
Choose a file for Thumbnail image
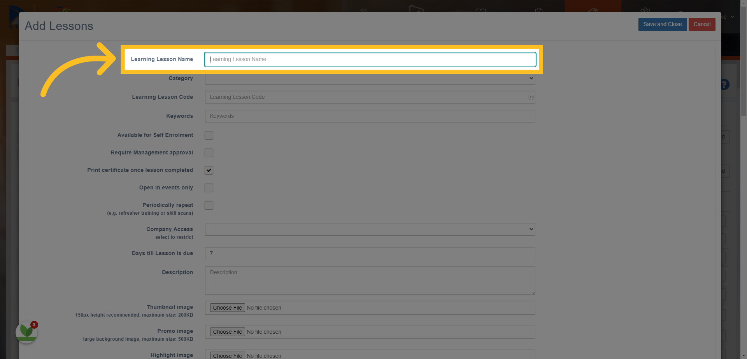coord(228,308)
